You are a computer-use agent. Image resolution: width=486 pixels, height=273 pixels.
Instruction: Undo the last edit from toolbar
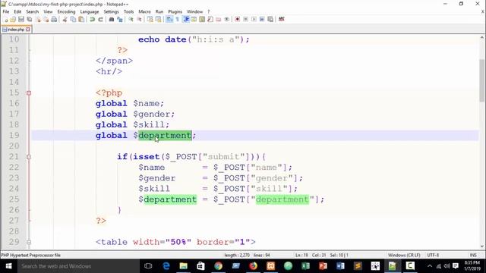(x=93, y=19)
